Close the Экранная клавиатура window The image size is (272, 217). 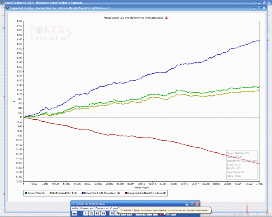tap(197, 204)
